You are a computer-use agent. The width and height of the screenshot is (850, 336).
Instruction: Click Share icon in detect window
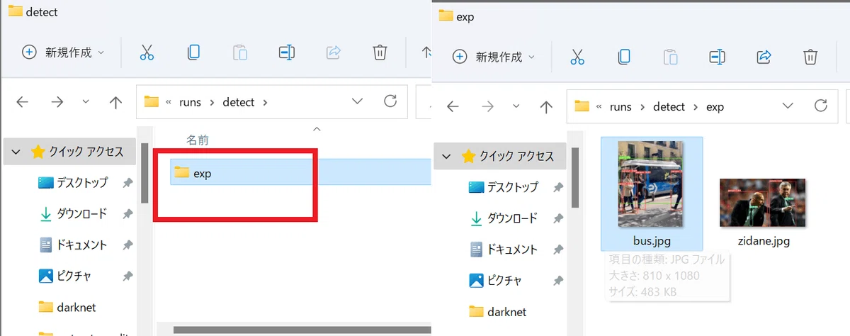click(333, 52)
